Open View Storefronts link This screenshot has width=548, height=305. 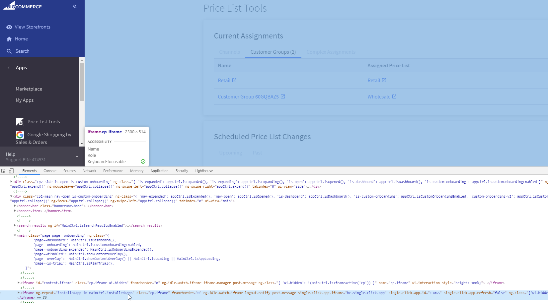(33, 27)
